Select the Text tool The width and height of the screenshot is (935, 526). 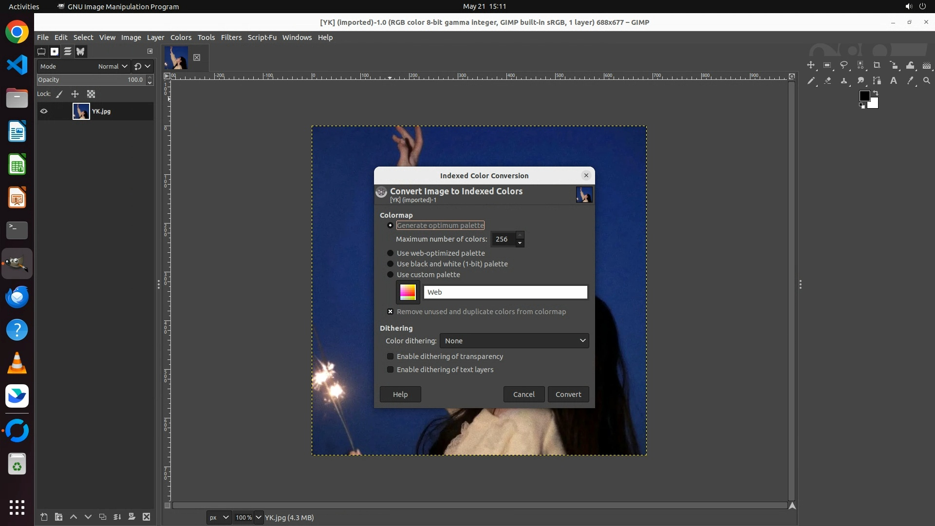pos(894,81)
